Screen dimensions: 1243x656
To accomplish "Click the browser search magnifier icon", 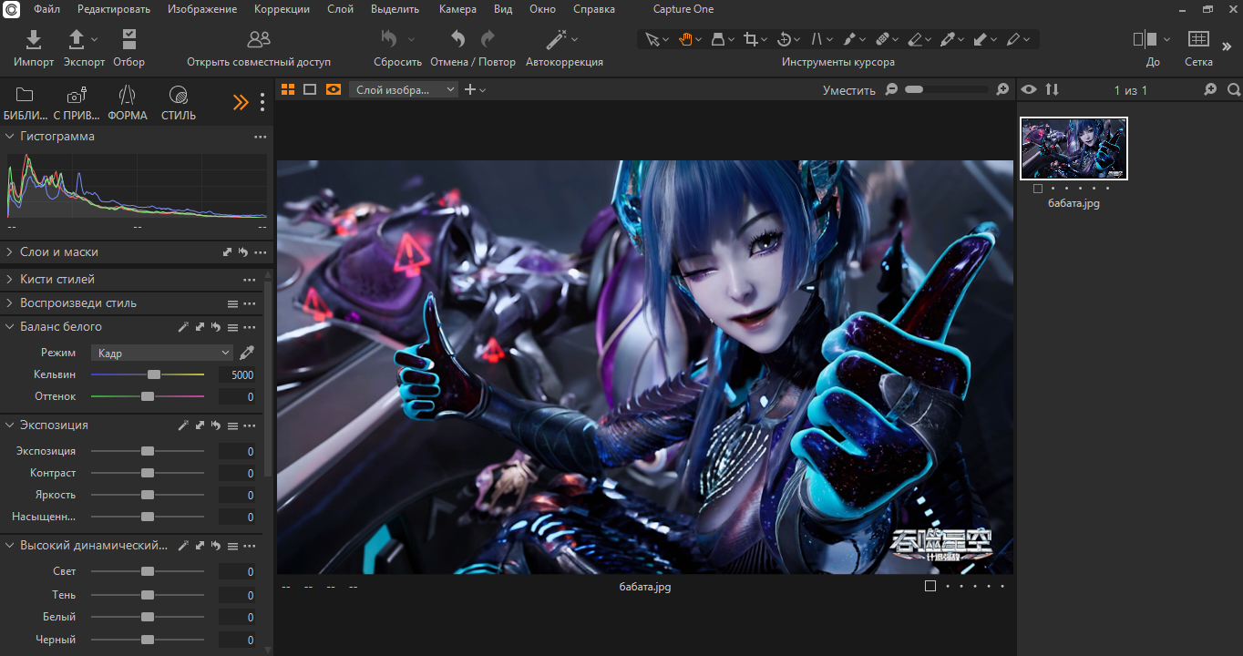I will (x=1234, y=89).
